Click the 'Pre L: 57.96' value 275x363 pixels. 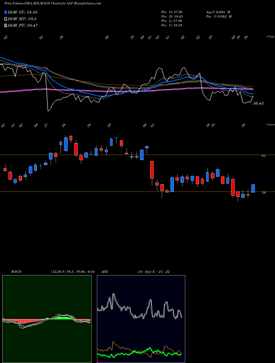[x=172, y=21]
